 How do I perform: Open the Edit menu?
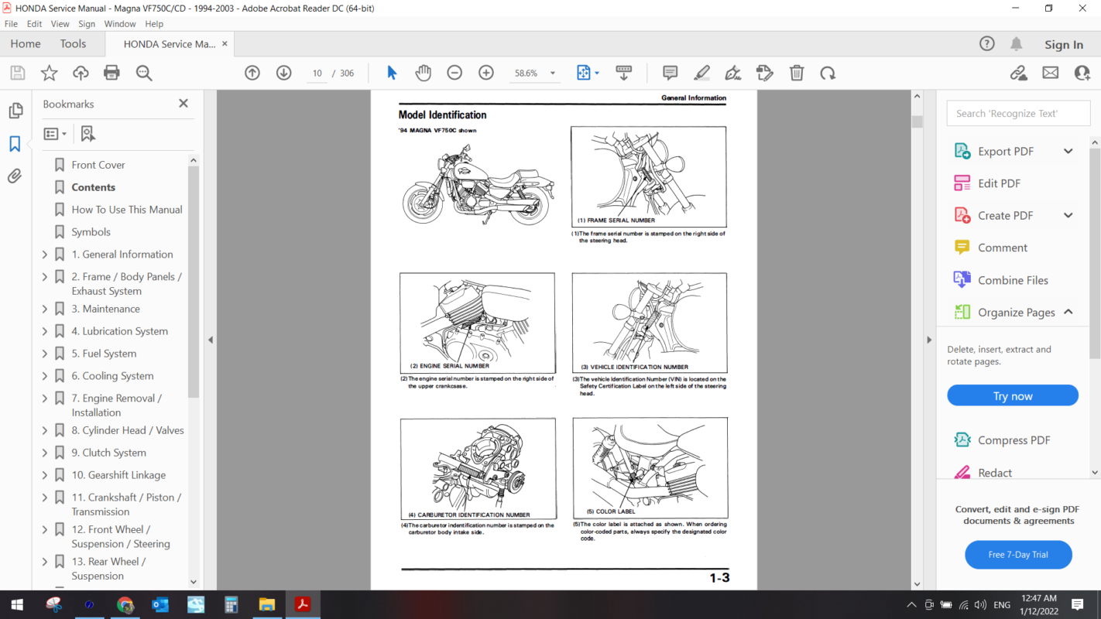pos(34,24)
